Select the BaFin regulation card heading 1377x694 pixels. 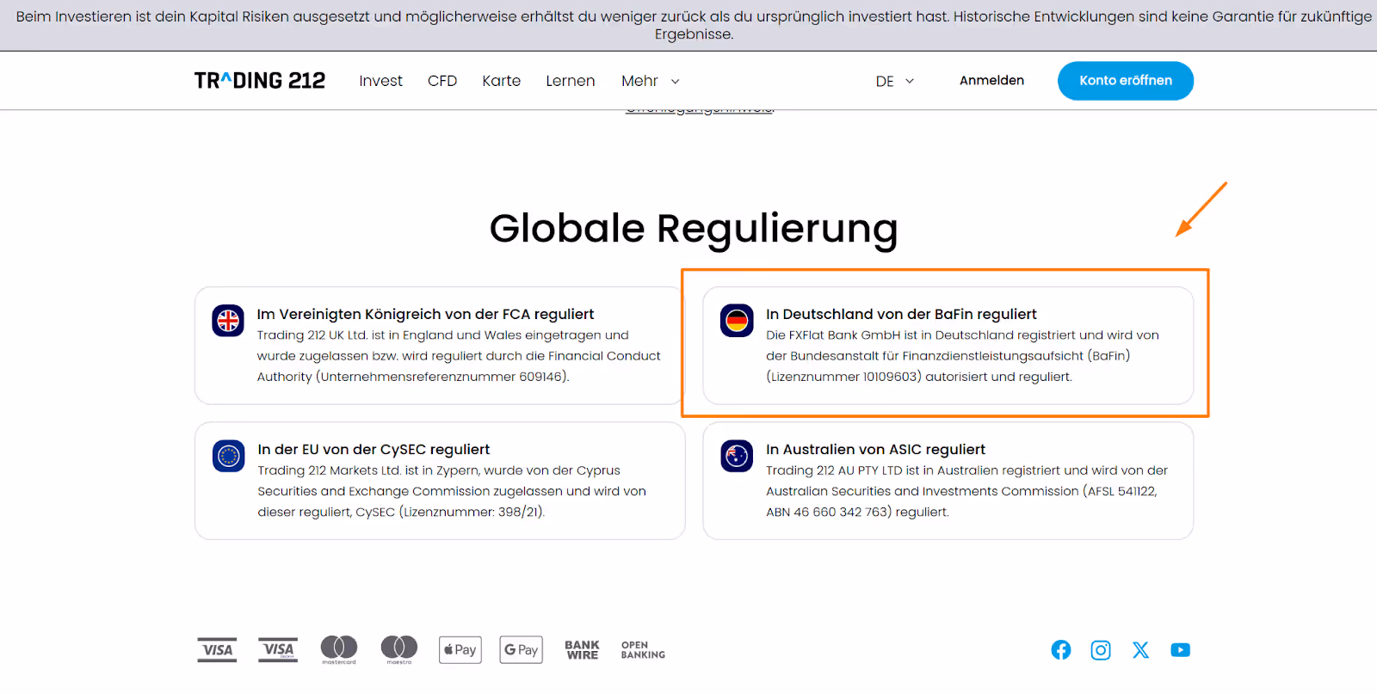[x=901, y=314]
